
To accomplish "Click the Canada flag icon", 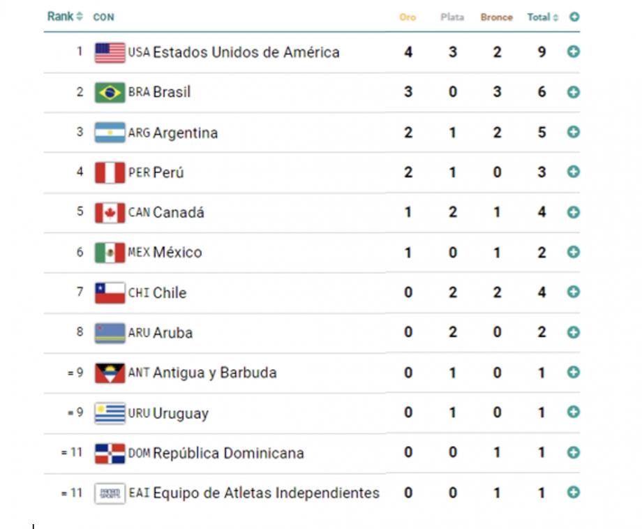I will tap(110, 213).
